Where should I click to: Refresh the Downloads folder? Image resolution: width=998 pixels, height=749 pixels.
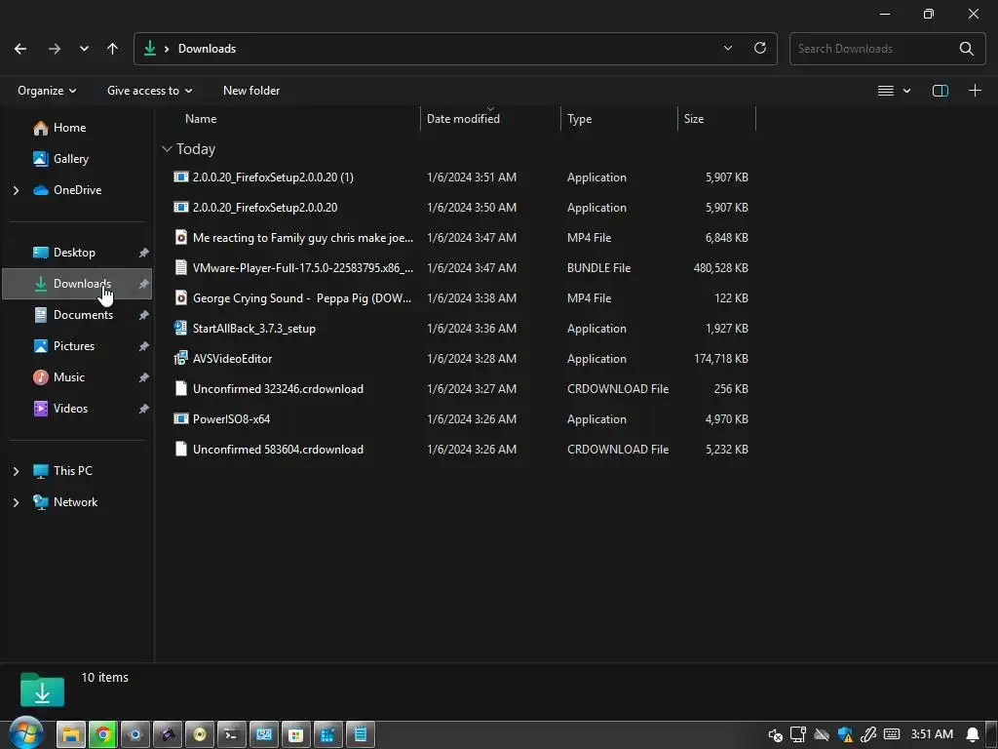(760, 49)
